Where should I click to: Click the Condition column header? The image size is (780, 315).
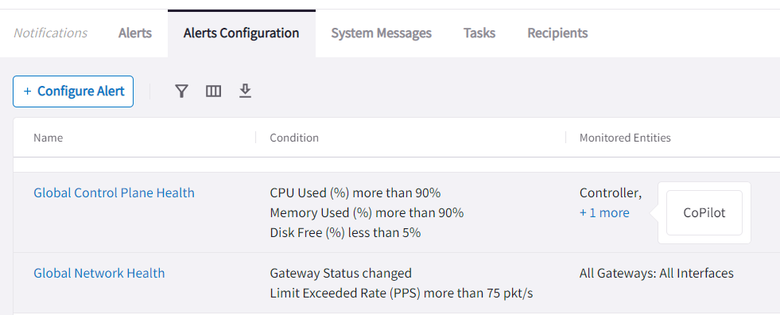[294, 138]
